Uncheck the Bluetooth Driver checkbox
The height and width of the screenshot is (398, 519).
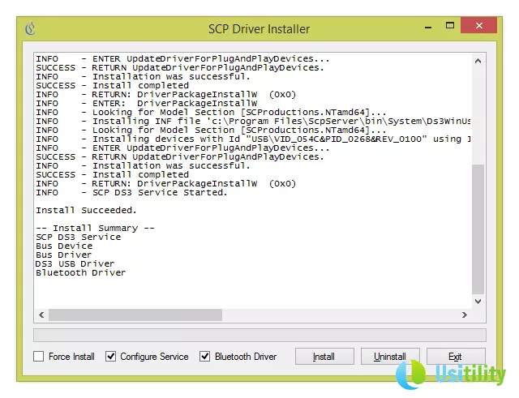click(205, 357)
